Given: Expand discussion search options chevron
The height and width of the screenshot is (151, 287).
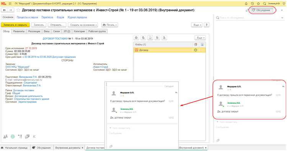Looking at the screenshot, I should 282,18.
